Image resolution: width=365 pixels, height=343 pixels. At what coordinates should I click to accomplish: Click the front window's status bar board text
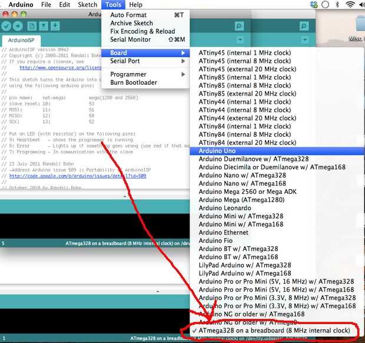pos(128,243)
